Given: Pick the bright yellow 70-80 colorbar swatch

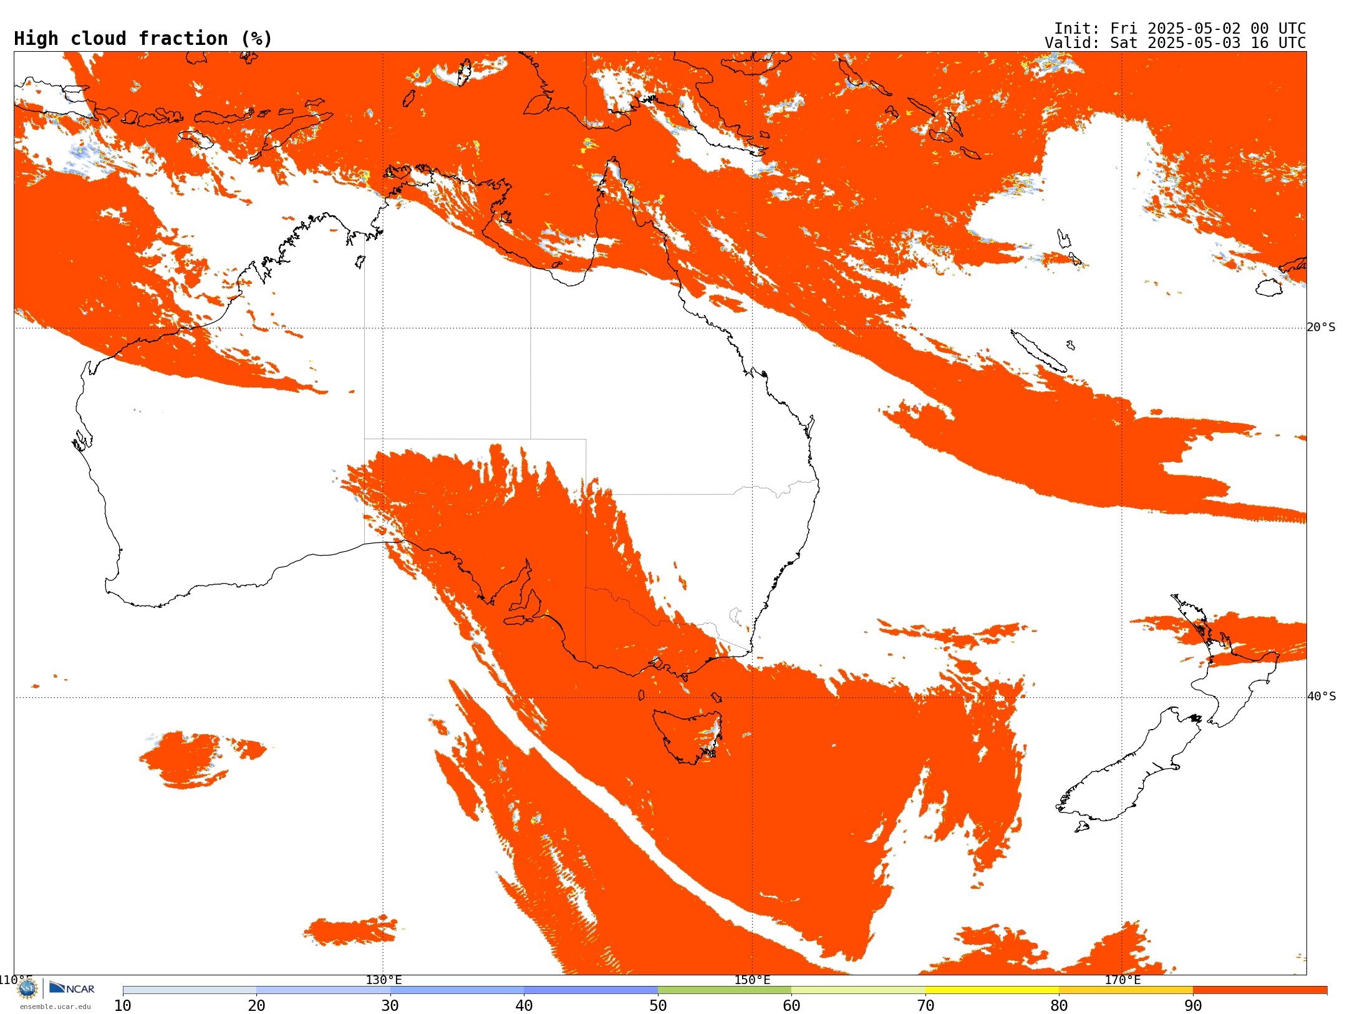Looking at the screenshot, I should point(992,990).
